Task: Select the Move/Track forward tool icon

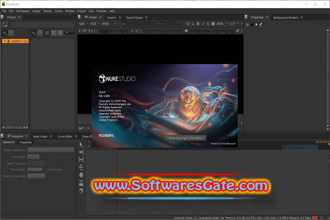Action: [x=81, y=152]
